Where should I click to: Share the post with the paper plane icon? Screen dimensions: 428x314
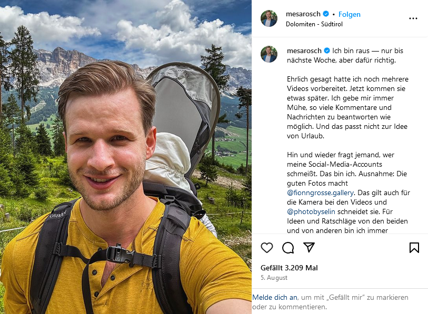click(309, 247)
